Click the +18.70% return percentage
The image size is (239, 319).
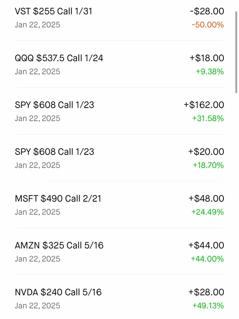tap(208, 165)
